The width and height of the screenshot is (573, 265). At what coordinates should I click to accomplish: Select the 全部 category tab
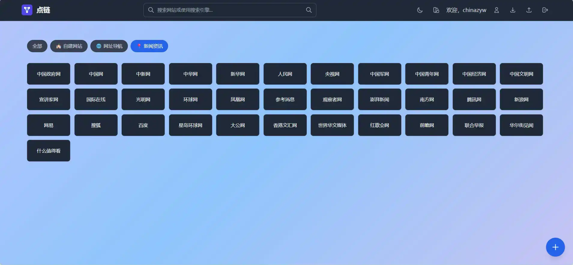pos(37,46)
